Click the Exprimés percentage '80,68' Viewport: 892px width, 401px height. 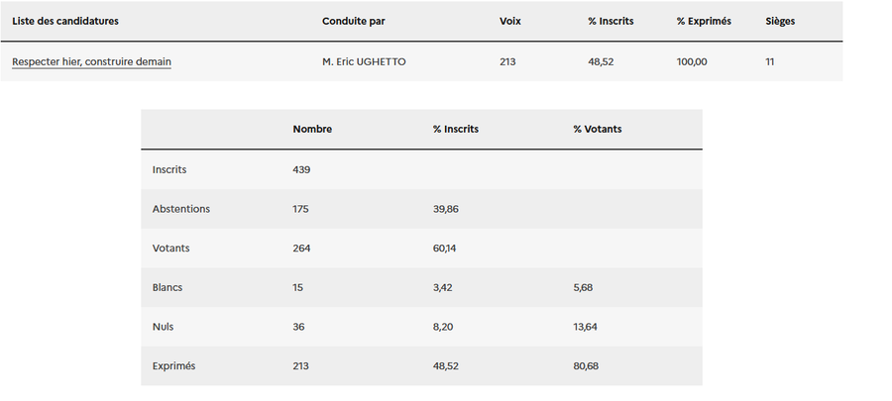585,366
